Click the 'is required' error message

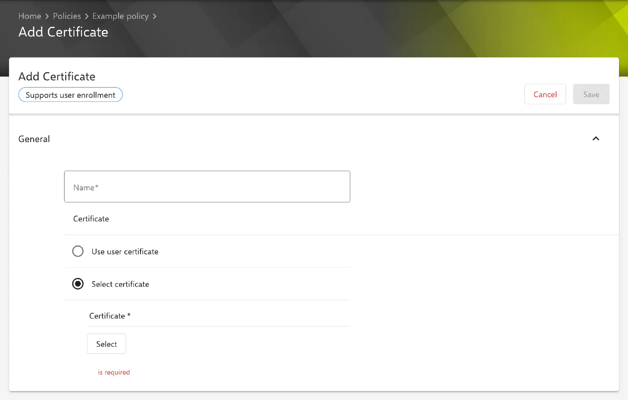114,372
